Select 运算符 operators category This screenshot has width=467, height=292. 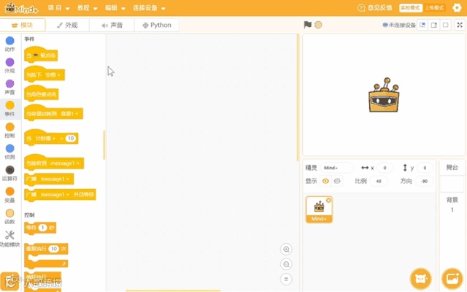pyautogui.click(x=9, y=173)
